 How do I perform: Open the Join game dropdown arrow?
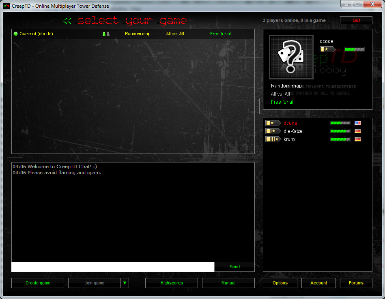pyautogui.click(x=125, y=283)
